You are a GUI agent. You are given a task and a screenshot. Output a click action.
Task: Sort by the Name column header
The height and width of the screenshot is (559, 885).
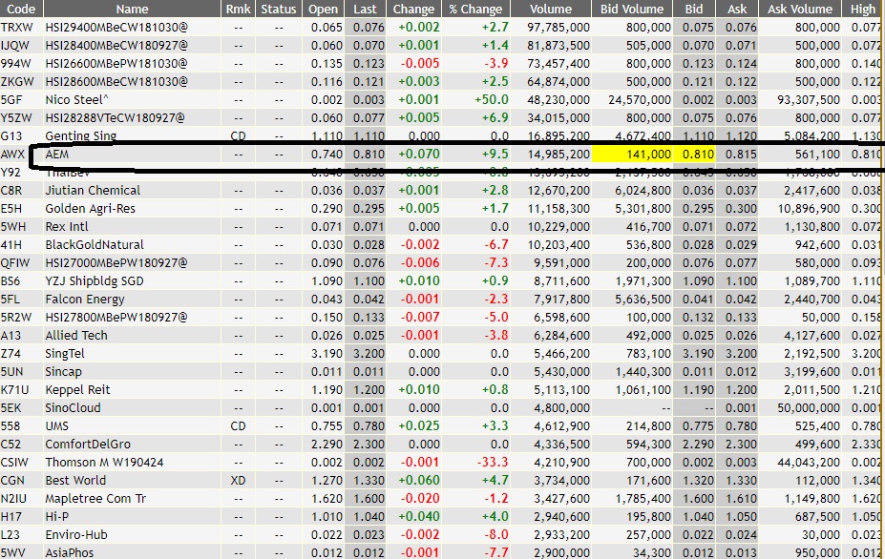pyautogui.click(x=132, y=9)
